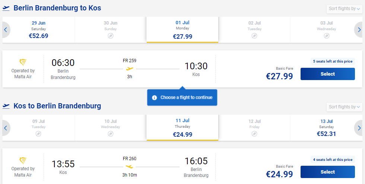Screen dimensions: 365x184
Task: Click the info icon in Choose a flight tooltip
Action: (154, 98)
